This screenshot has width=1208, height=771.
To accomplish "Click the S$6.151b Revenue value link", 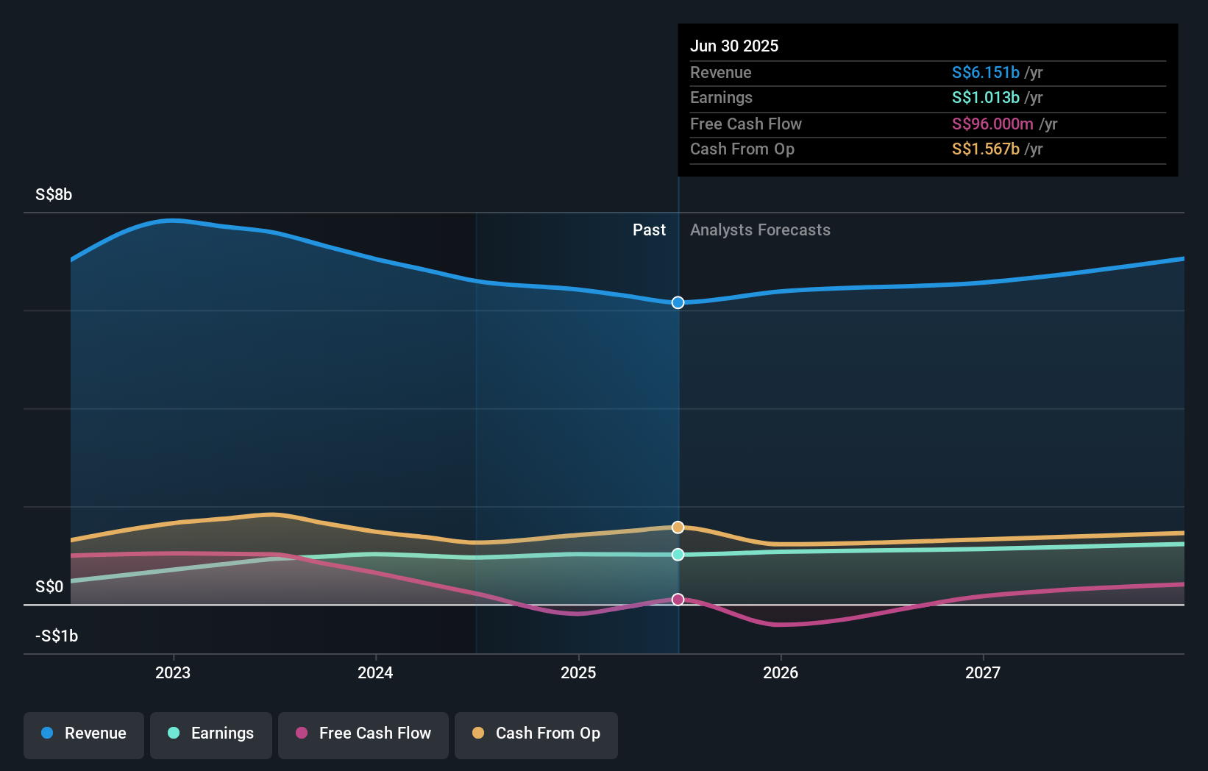I will pyautogui.click(x=985, y=72).
